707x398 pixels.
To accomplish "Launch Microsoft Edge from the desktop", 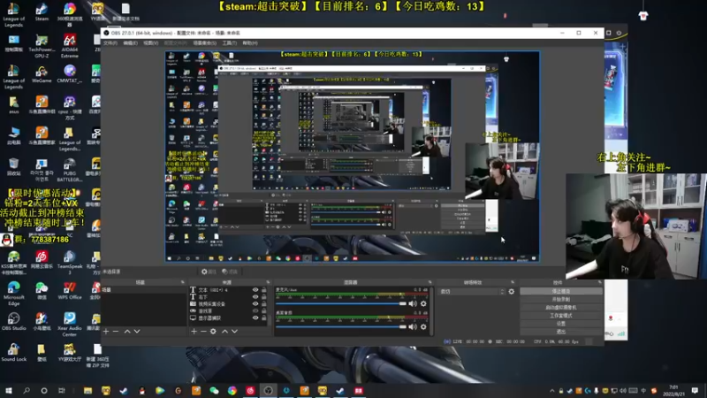I will click(13, 294).
